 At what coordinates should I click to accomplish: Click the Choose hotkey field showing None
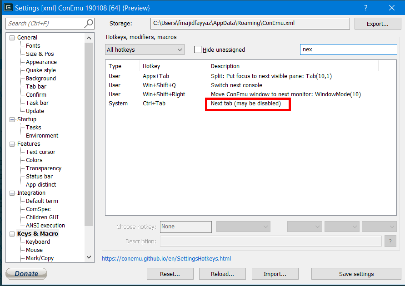click(x=186, y=227)
